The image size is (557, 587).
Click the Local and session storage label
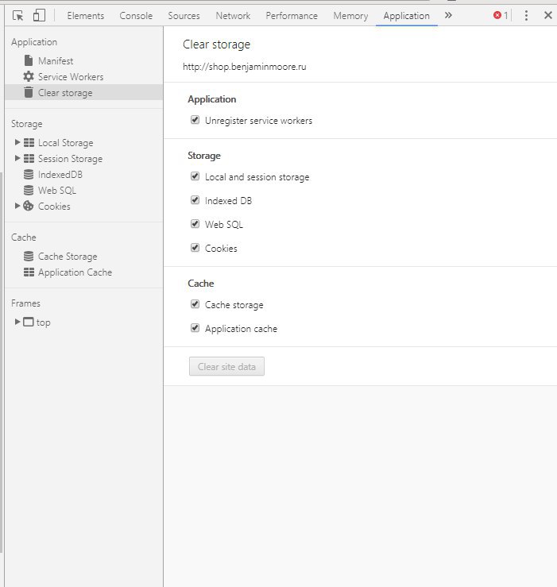pos(257,176)
